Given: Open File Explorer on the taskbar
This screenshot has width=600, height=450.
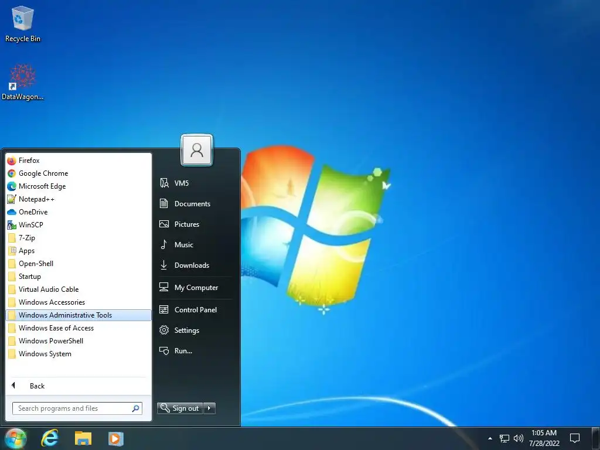Looking at the screenshot, I should point(83,438).
